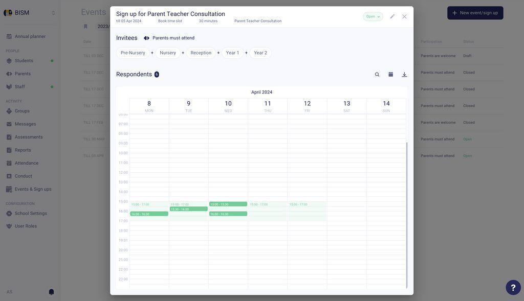Expand the BISM school switcher
Viewport: 524px width, 301px height.
click(x=53, y=13)
